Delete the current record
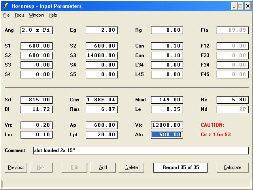Screen dimensions: 253x190 [x=132, y=167]
